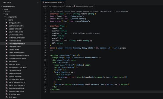Click 'set:html={heading}' on line 25

(66, 68)
